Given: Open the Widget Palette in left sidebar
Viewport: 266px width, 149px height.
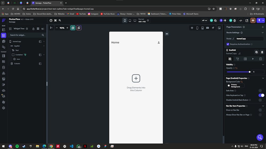Looking at the screenshot, I should pos(3,30).
